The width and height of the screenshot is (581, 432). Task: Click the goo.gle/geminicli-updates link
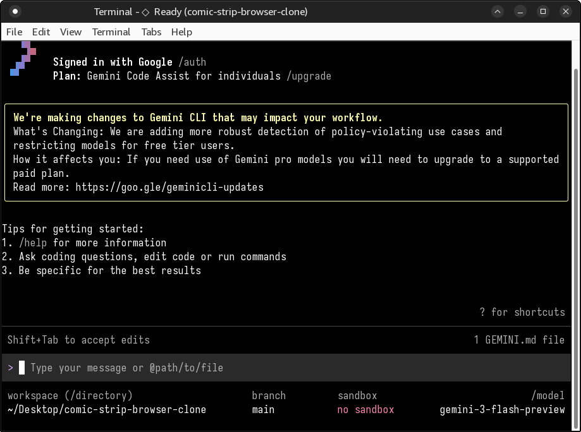click(x=169, y=187)
